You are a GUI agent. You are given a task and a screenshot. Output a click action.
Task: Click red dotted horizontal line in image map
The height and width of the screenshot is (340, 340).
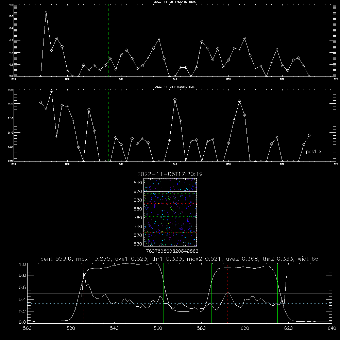(x=170, y=204)
